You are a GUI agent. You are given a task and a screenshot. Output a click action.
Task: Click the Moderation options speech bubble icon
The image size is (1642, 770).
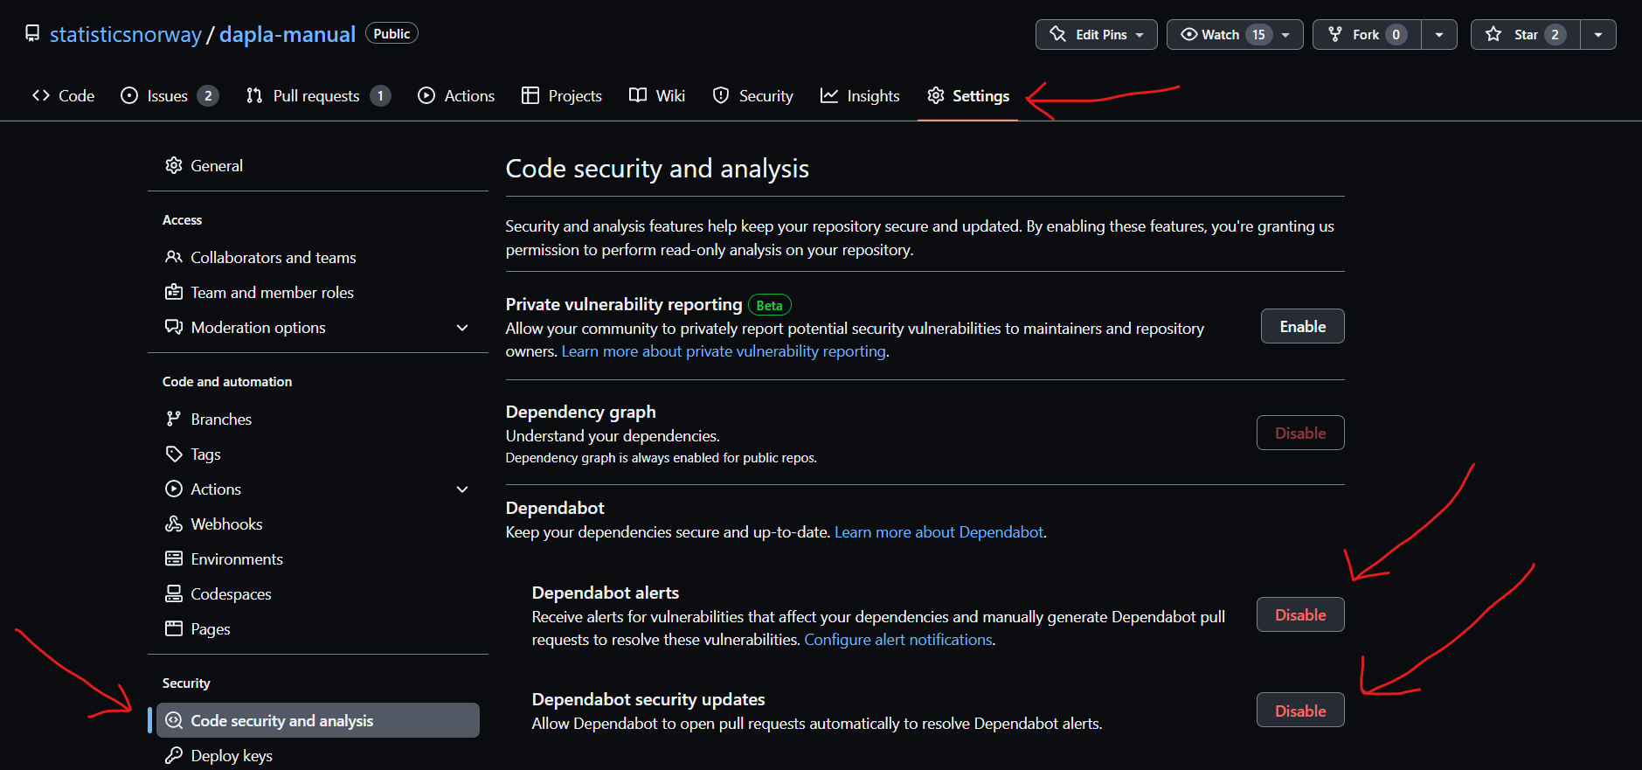pos(174,327)
